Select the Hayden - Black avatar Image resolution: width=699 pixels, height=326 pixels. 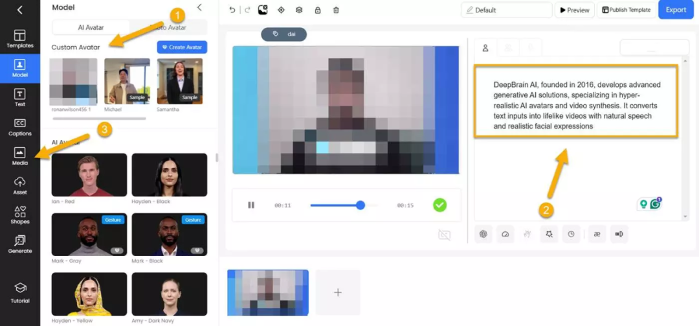pyautogui.click(x=170, y=175)
